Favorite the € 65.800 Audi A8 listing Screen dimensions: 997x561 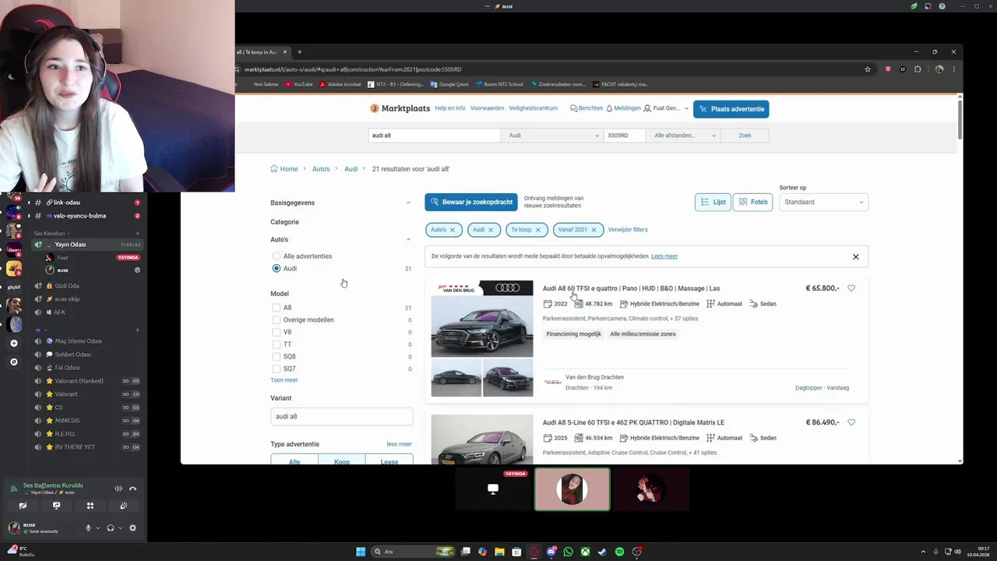click(851, 288)
